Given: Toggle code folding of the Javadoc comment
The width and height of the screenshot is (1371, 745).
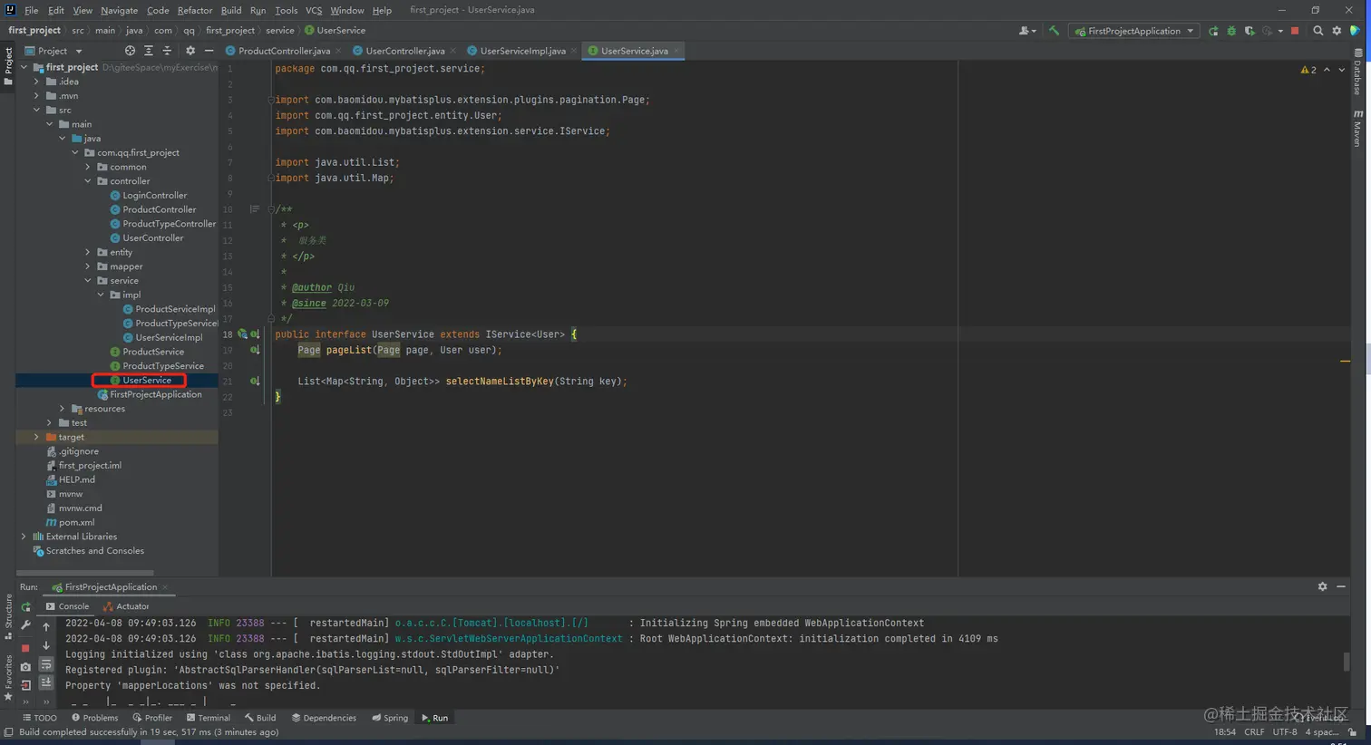Looking at the screenshot, I should click(x=271, y=209).
